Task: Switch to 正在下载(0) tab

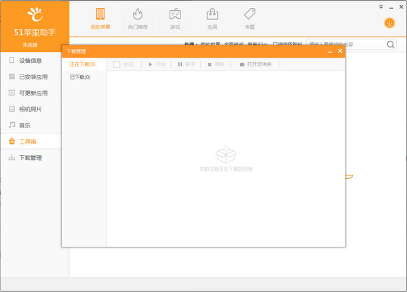Action: click(83, 64)
